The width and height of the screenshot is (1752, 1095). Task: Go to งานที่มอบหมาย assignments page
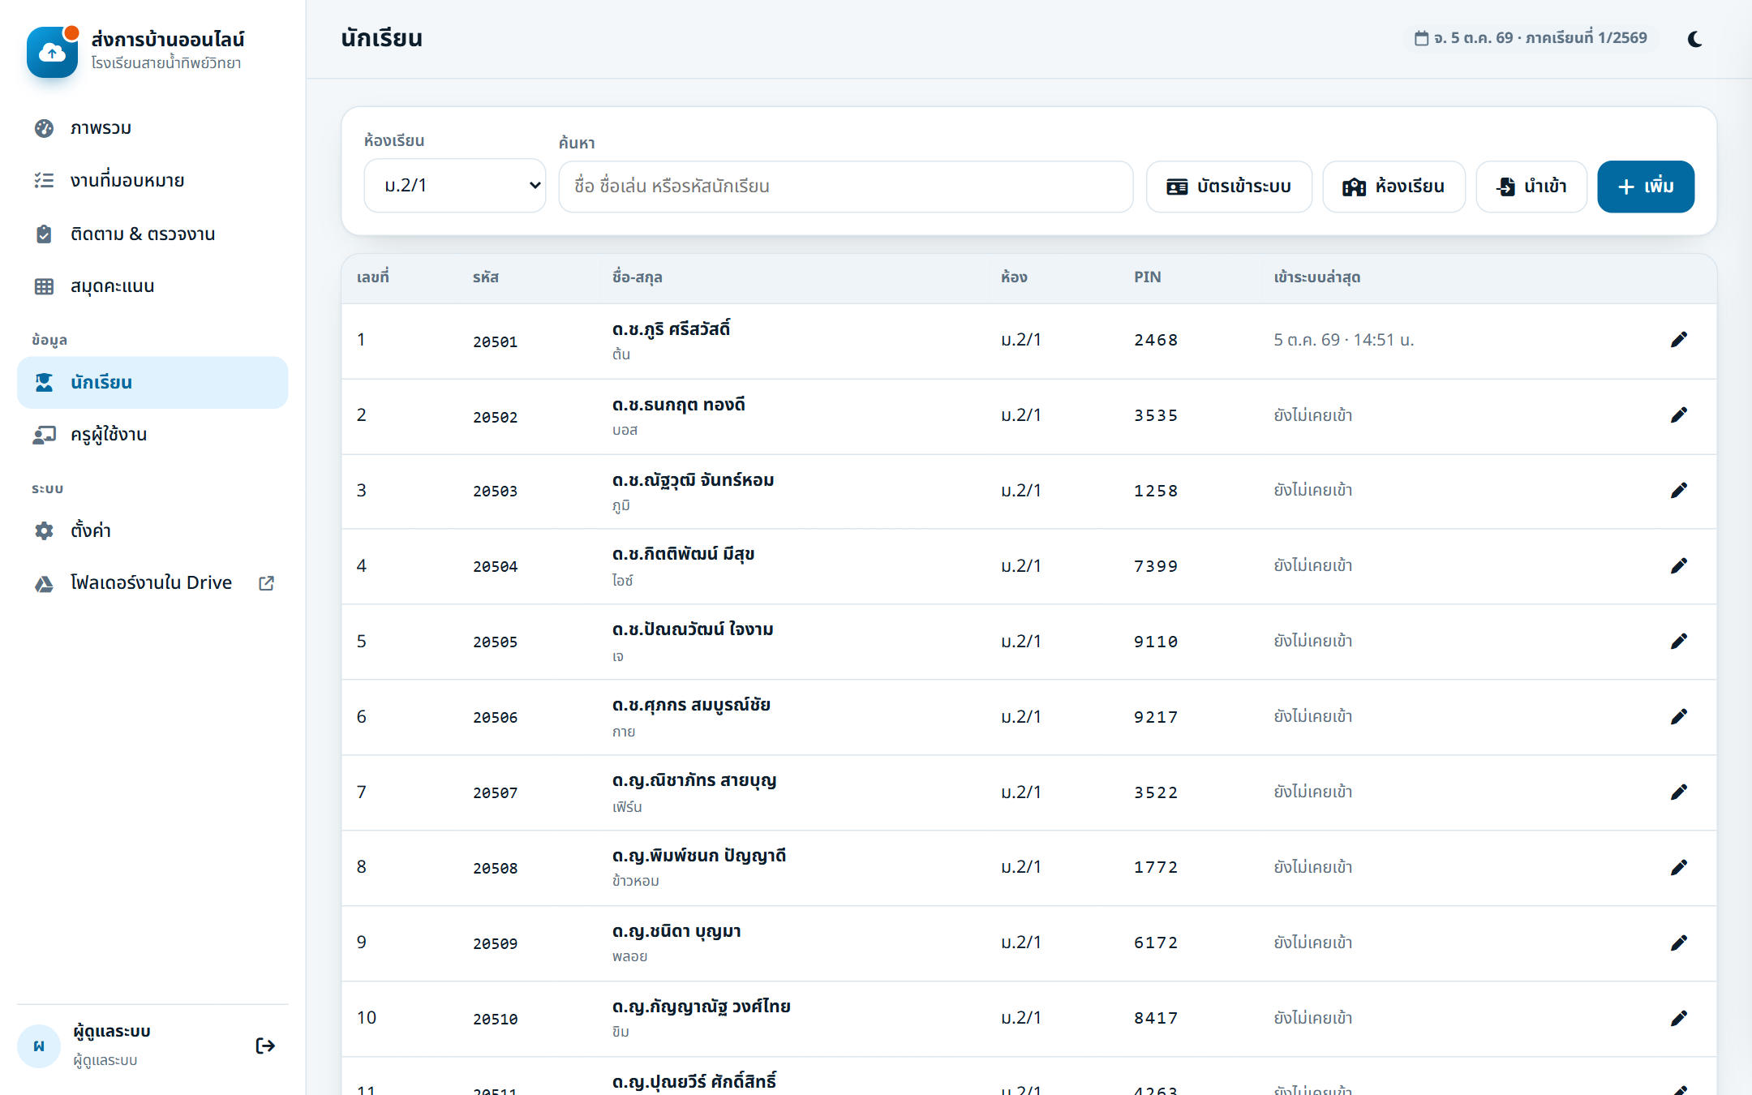(152, 181)
